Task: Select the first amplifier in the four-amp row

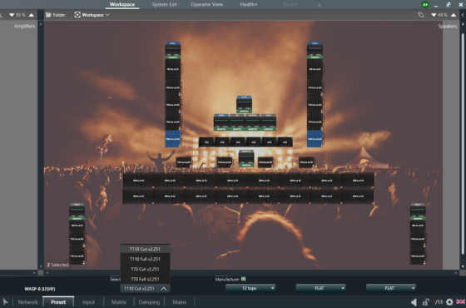Action: [x=221, y=122]
